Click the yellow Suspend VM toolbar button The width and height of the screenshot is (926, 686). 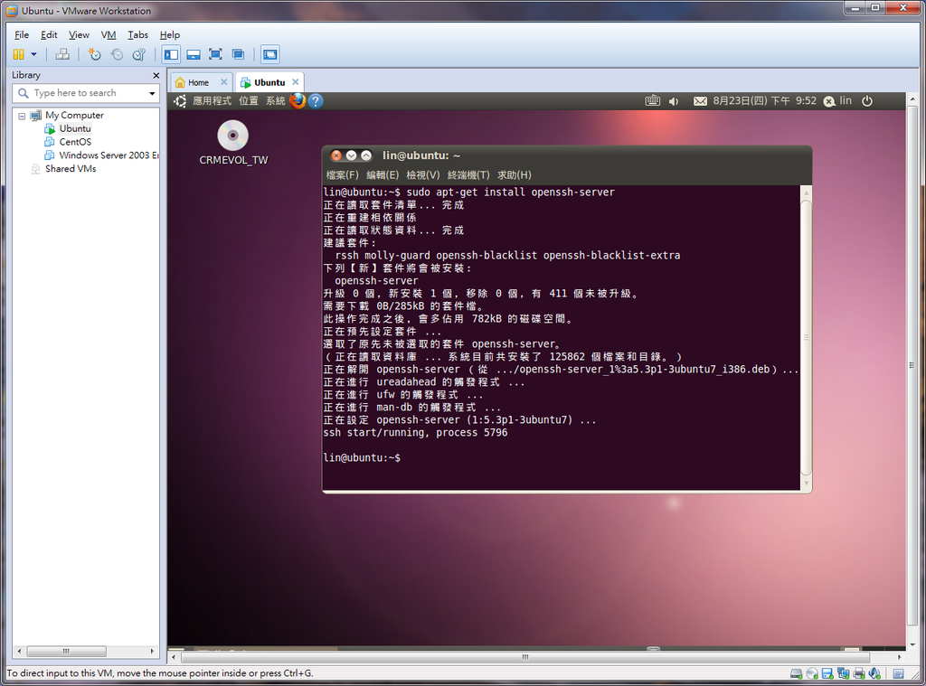(x=18, y=54)
